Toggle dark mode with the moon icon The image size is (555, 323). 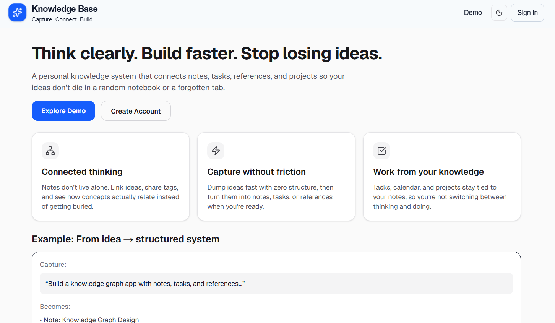pyautogui.click(x=499, y=13)
